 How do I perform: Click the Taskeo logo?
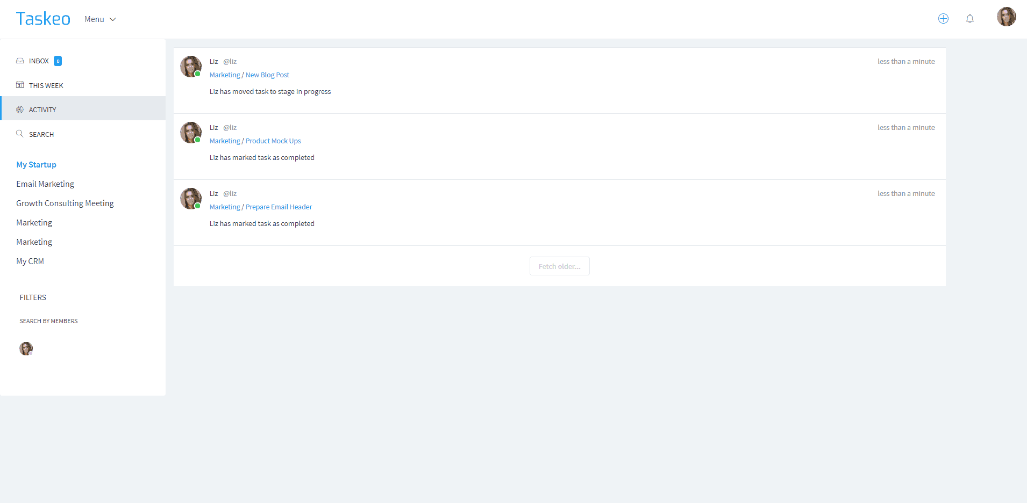(x=43, y=19)
